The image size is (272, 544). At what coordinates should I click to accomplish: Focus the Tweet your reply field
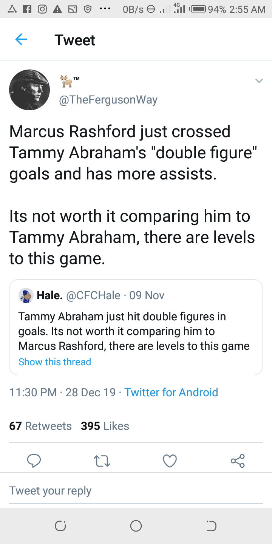coord(136,491)
